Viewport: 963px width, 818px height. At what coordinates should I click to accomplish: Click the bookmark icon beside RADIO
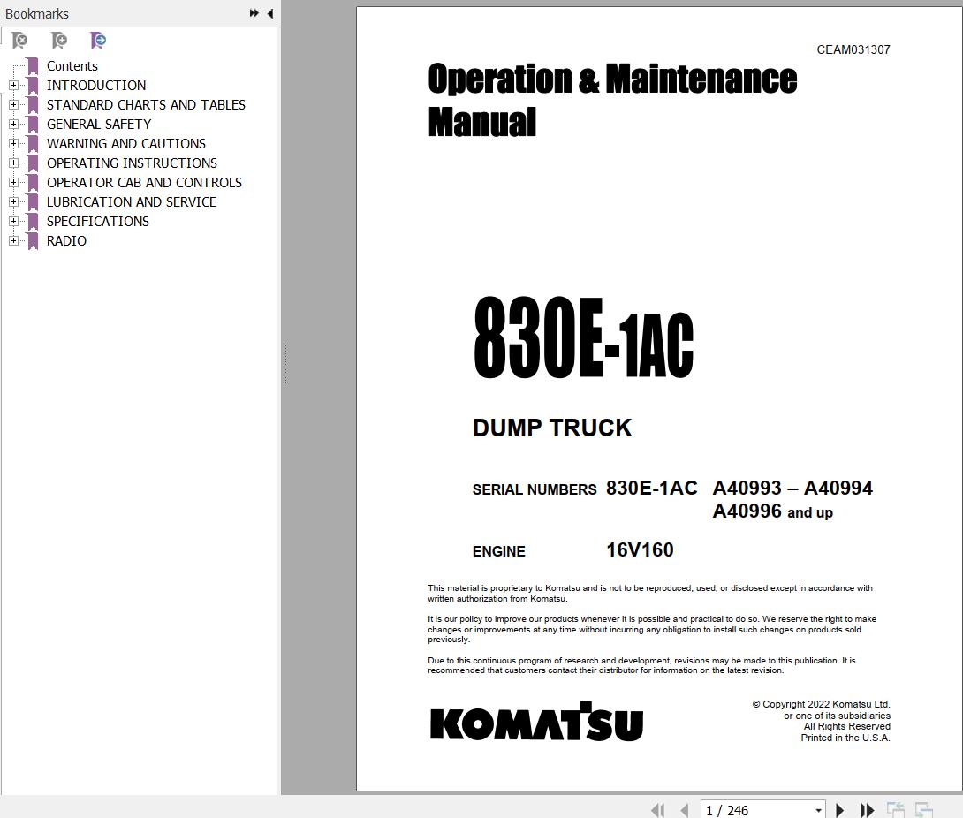point(34,241)
